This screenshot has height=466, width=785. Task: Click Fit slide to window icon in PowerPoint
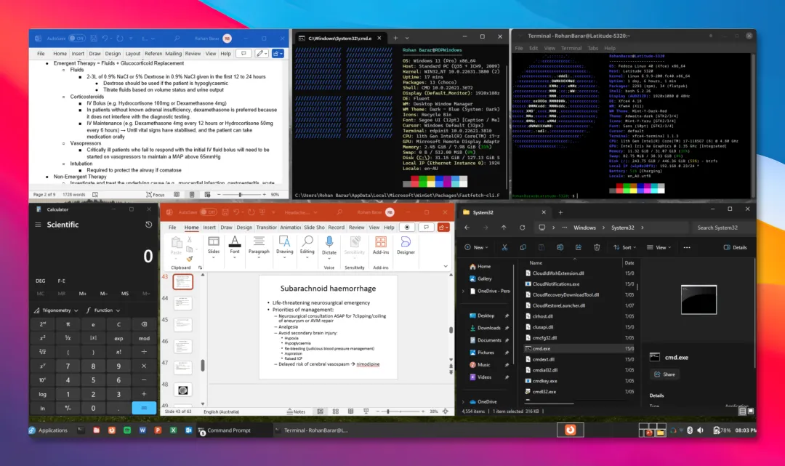[446, 411]
